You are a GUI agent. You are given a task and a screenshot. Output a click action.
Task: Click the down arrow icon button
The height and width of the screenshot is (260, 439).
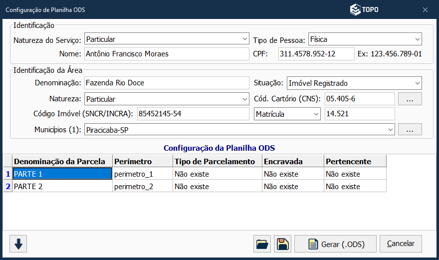click(x=18, y=244)
